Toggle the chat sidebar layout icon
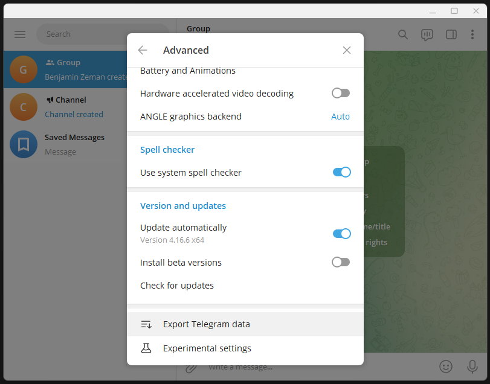Image resolution: width=490 pixels, height=384 pixels. (x=451, y=34)
